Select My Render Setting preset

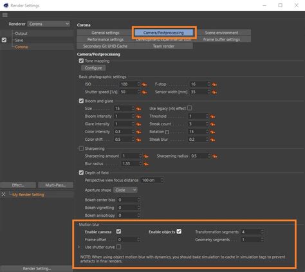click(x=28, y=195)
